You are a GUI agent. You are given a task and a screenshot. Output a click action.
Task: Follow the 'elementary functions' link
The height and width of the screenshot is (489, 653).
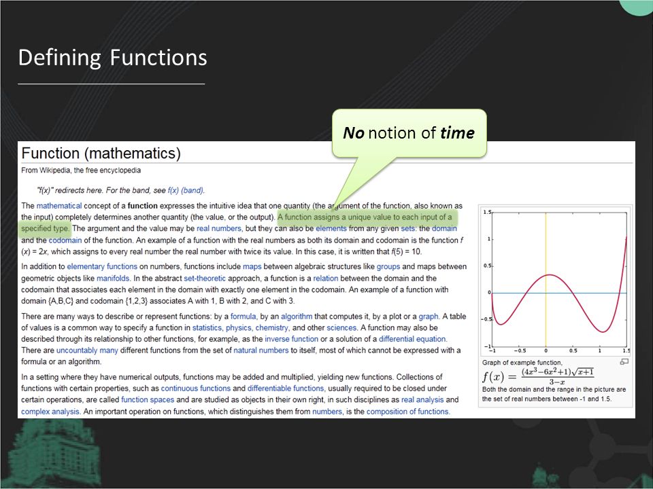coord(102,266)
